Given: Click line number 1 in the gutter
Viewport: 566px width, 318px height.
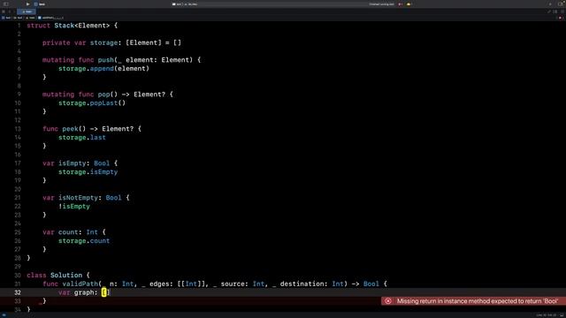Looking at the screenshot, I should click(19, 26).
